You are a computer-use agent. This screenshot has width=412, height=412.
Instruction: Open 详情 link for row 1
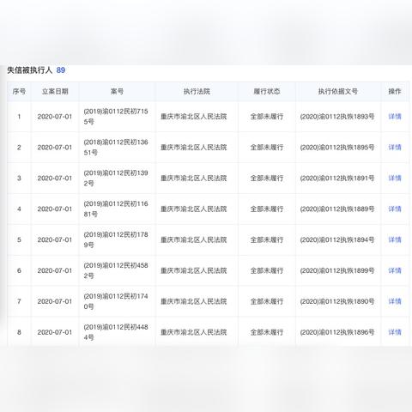pyautogui.click(x=395, y=117)
